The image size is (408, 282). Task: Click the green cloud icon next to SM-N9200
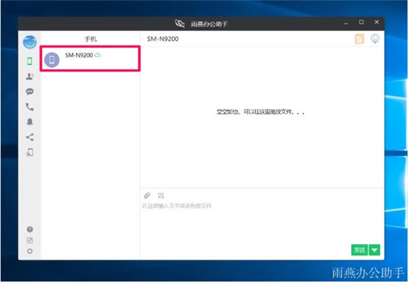click(x=97, y=55)
